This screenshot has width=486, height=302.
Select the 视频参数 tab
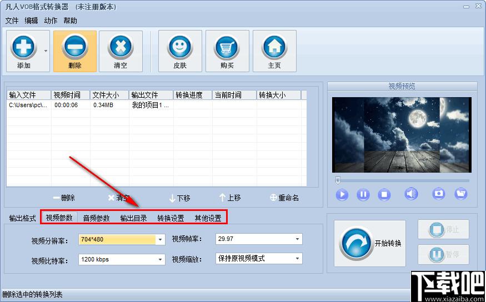59,218
